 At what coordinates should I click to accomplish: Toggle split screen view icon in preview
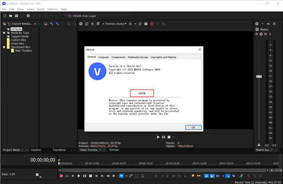pyautogui.click(x=98, y=24)
